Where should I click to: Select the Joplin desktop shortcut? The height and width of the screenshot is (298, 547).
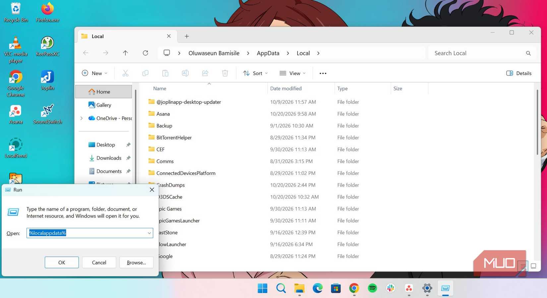[47, 81]
